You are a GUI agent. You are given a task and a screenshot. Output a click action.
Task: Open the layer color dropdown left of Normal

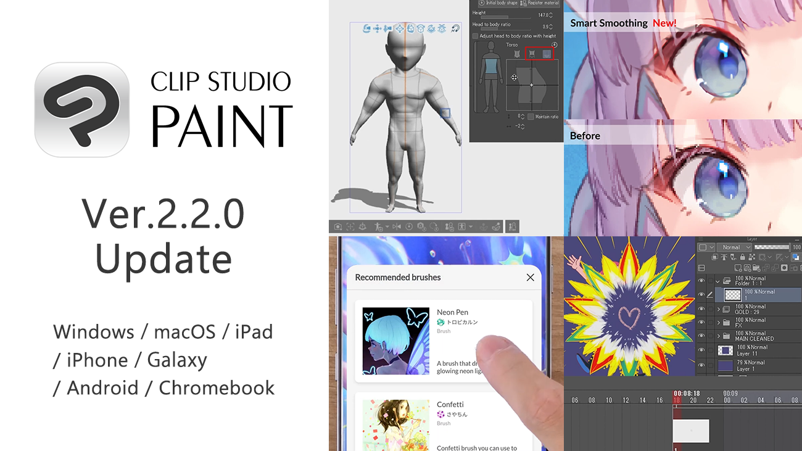(x=706, y=247)
